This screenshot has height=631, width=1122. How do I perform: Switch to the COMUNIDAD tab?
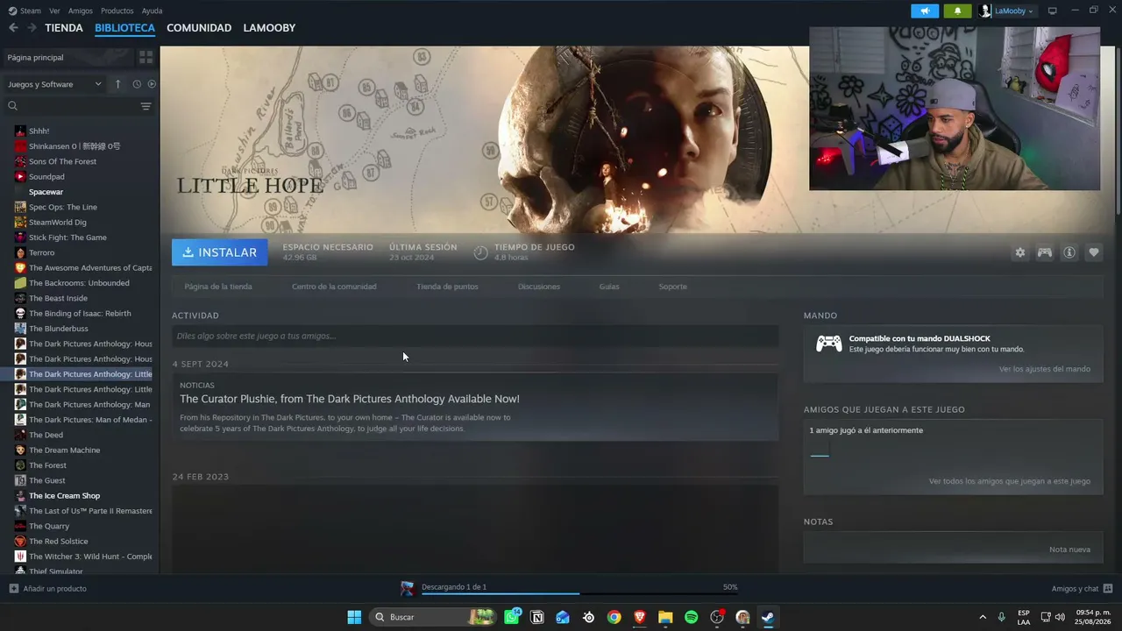coord(199,28)
